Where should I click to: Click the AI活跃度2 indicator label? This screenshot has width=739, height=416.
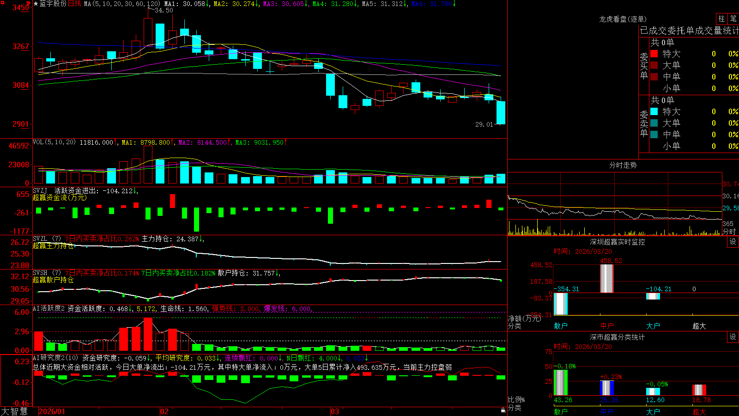(x=48, y=308)
